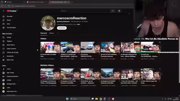Open the Apple Pay Prank video thumbnail
Viewport: 180px width, 101px height.
[151, 74]
